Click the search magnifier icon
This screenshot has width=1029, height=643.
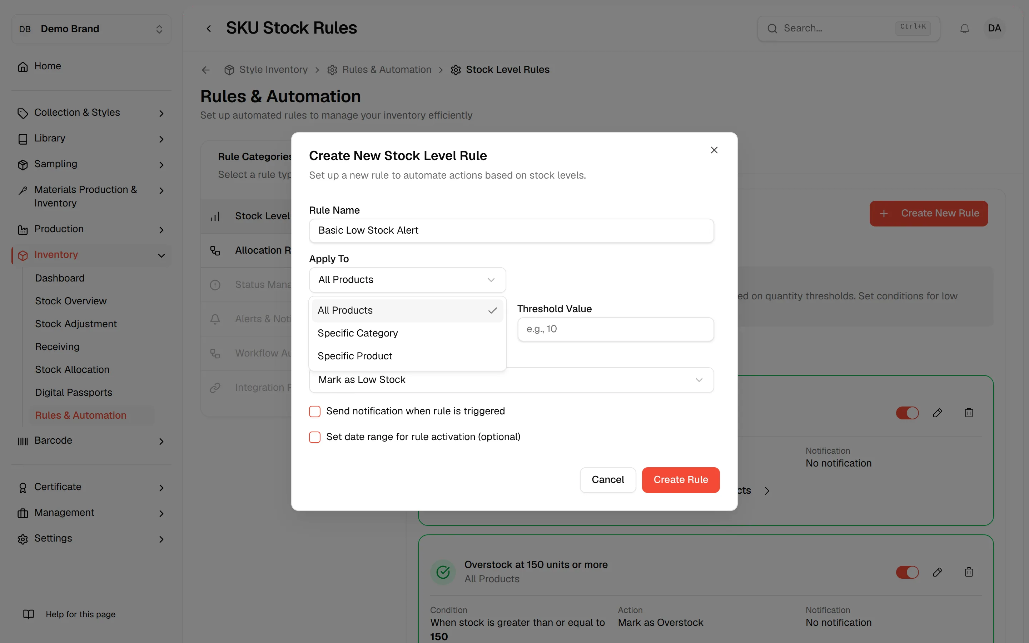772,29
